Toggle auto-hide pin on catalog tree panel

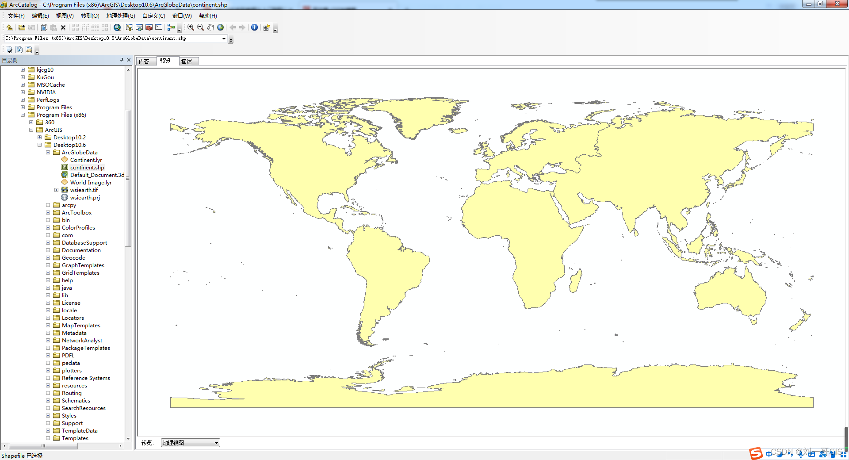pos(122,60)
